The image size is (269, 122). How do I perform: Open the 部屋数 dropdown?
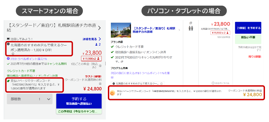tap(30, 99)
